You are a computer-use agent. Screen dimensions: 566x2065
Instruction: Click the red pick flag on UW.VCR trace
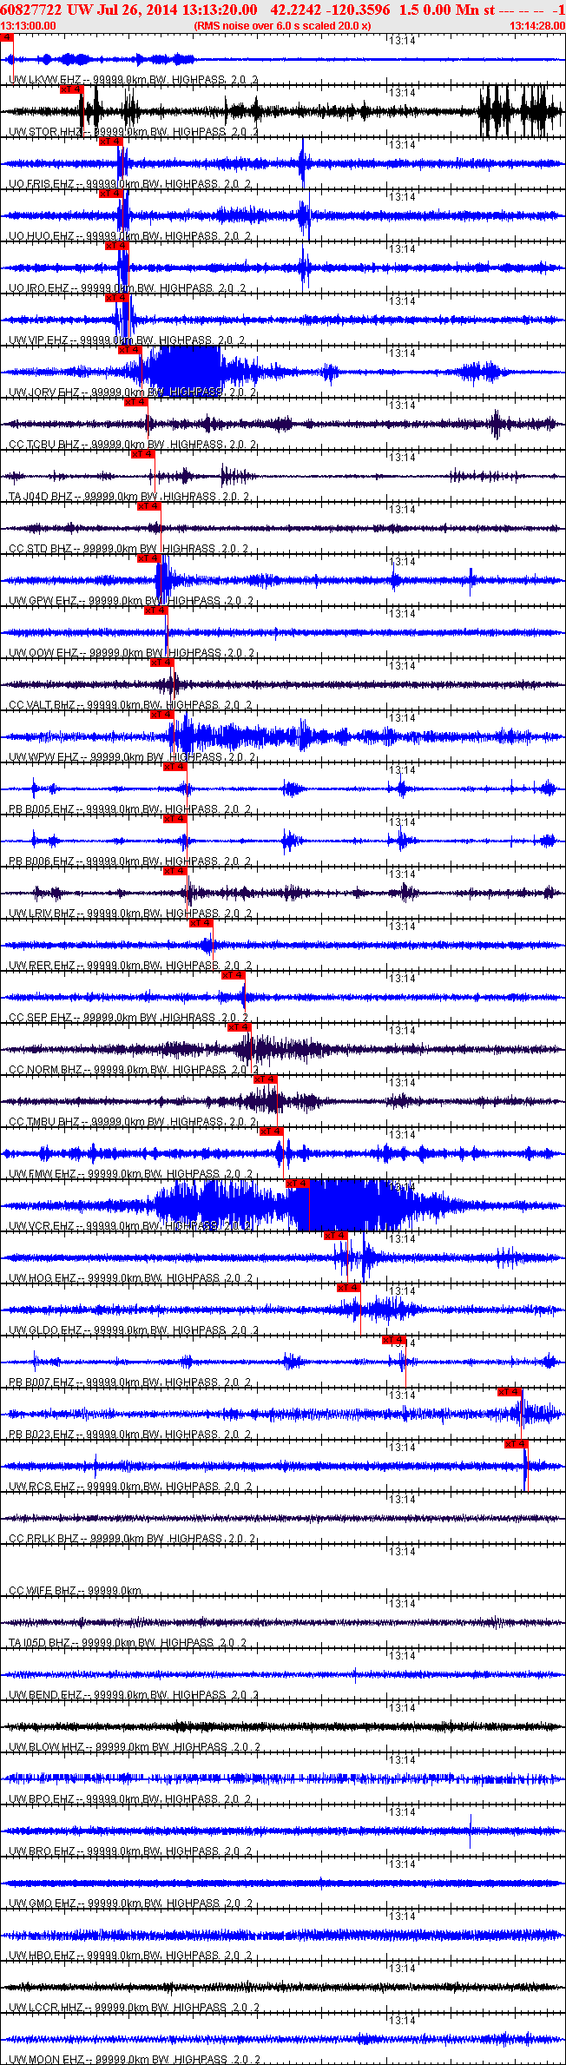298,1183
